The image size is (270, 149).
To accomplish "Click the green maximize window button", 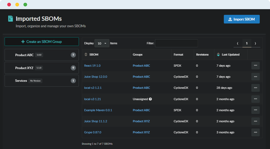I will click(x=25, y=5).
